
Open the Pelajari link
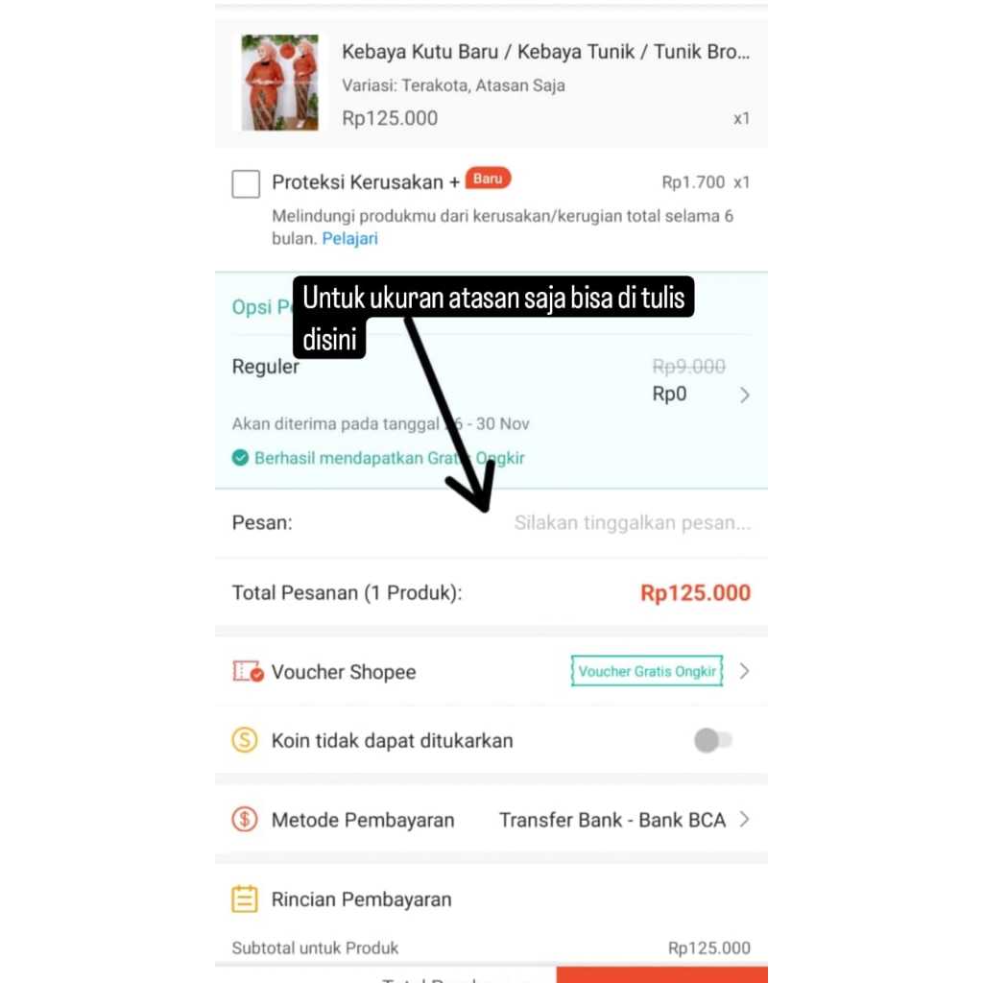pyautogui.click(x=349, y=239)
